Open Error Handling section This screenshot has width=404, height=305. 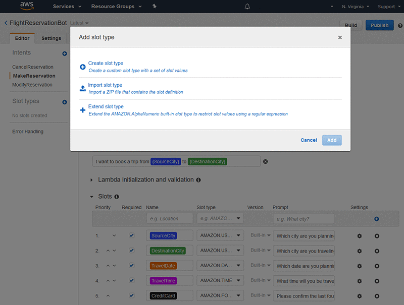[x=28, y=132]
